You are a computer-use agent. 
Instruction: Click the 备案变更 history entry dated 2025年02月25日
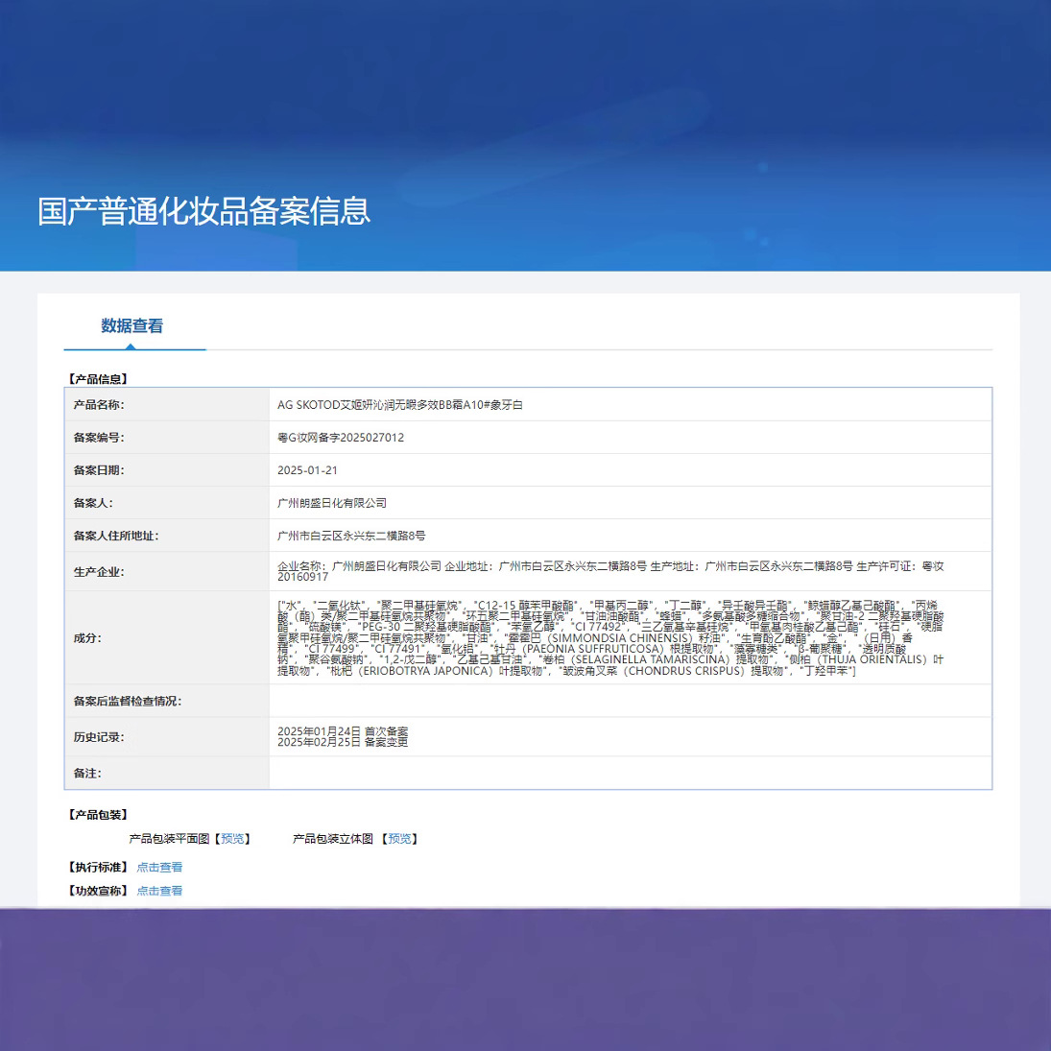tap(343, 742)
